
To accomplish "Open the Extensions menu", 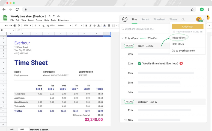I will click(63, 20).
